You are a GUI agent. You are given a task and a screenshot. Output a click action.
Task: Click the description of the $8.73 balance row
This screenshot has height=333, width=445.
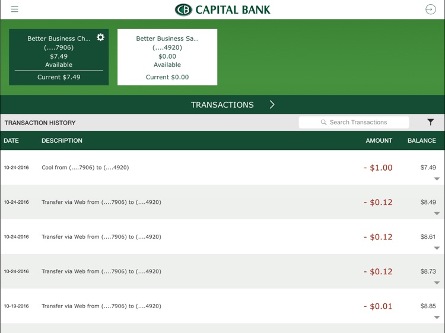[x=101, y=271]
